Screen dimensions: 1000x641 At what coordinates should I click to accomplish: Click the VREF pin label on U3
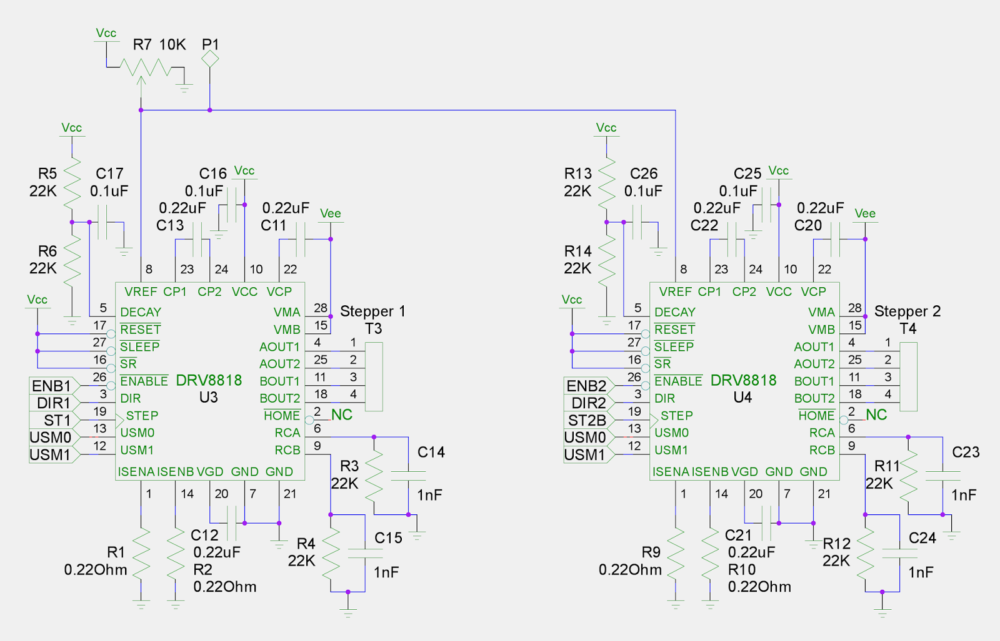coord(141,291)
